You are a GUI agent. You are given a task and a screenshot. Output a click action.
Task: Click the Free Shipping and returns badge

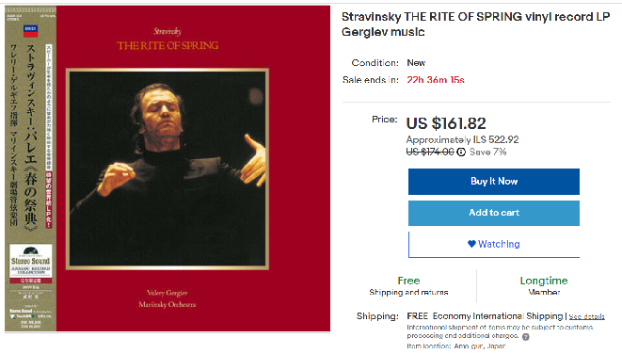click(408, 286)
